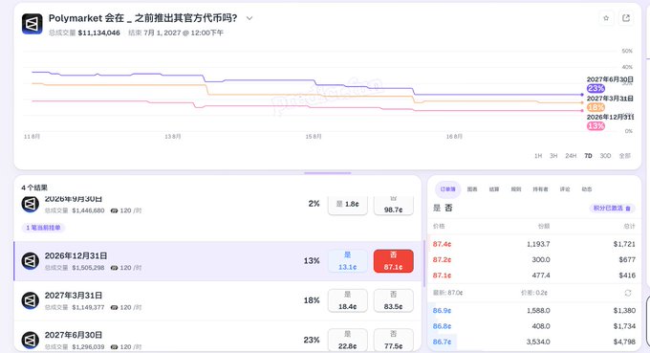Click the purple 23% chart label badge
The image size is (650, 353).
point(596,88)
